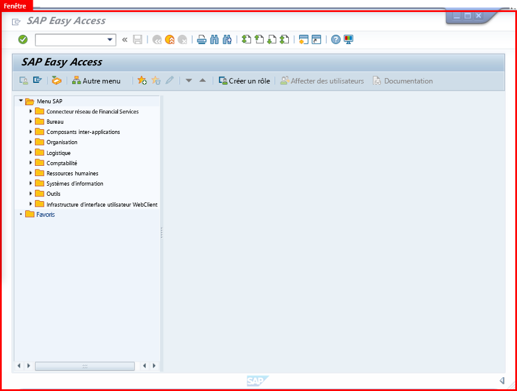This screenshot has height=391, width=517.
Task: Select the Organisation tree label
Action: pos(61,142)
